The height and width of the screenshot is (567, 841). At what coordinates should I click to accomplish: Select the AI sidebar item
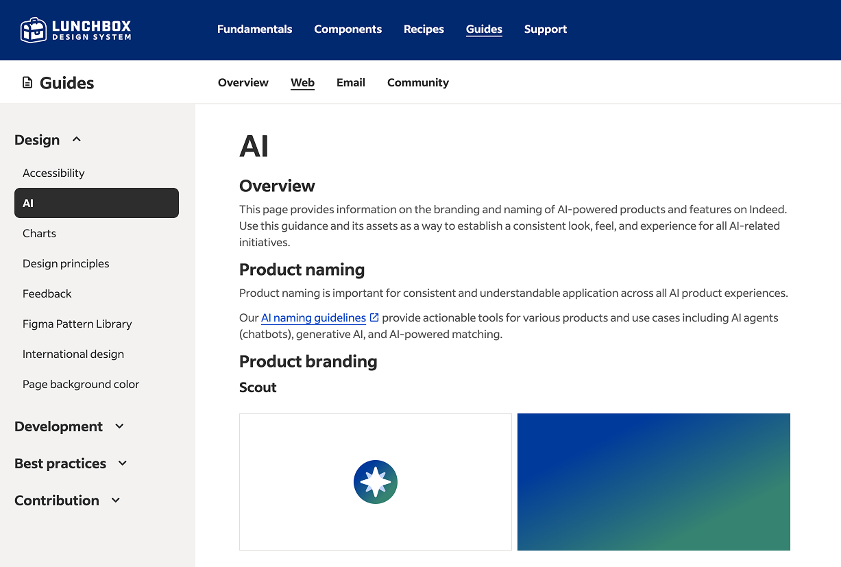[x=97, y=203]
